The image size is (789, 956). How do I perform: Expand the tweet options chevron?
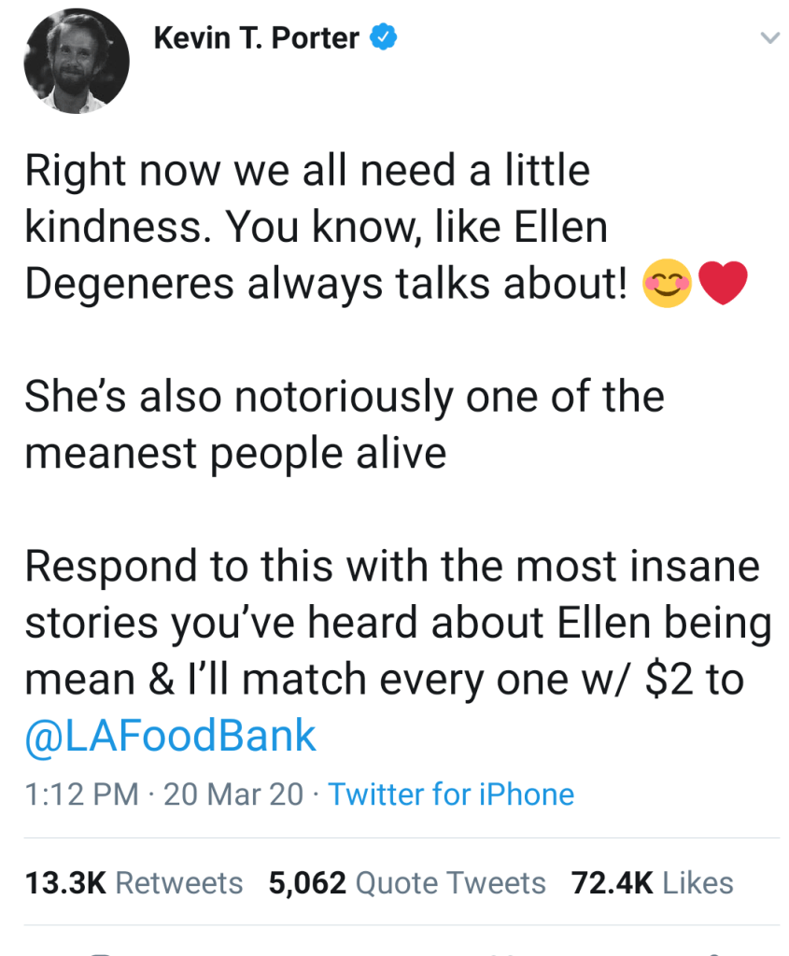pyautogui.click(x=768, y=38)
